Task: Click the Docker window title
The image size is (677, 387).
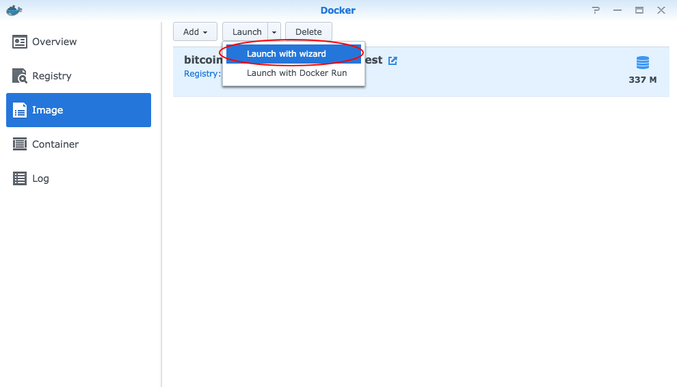Action: point(338,10)
